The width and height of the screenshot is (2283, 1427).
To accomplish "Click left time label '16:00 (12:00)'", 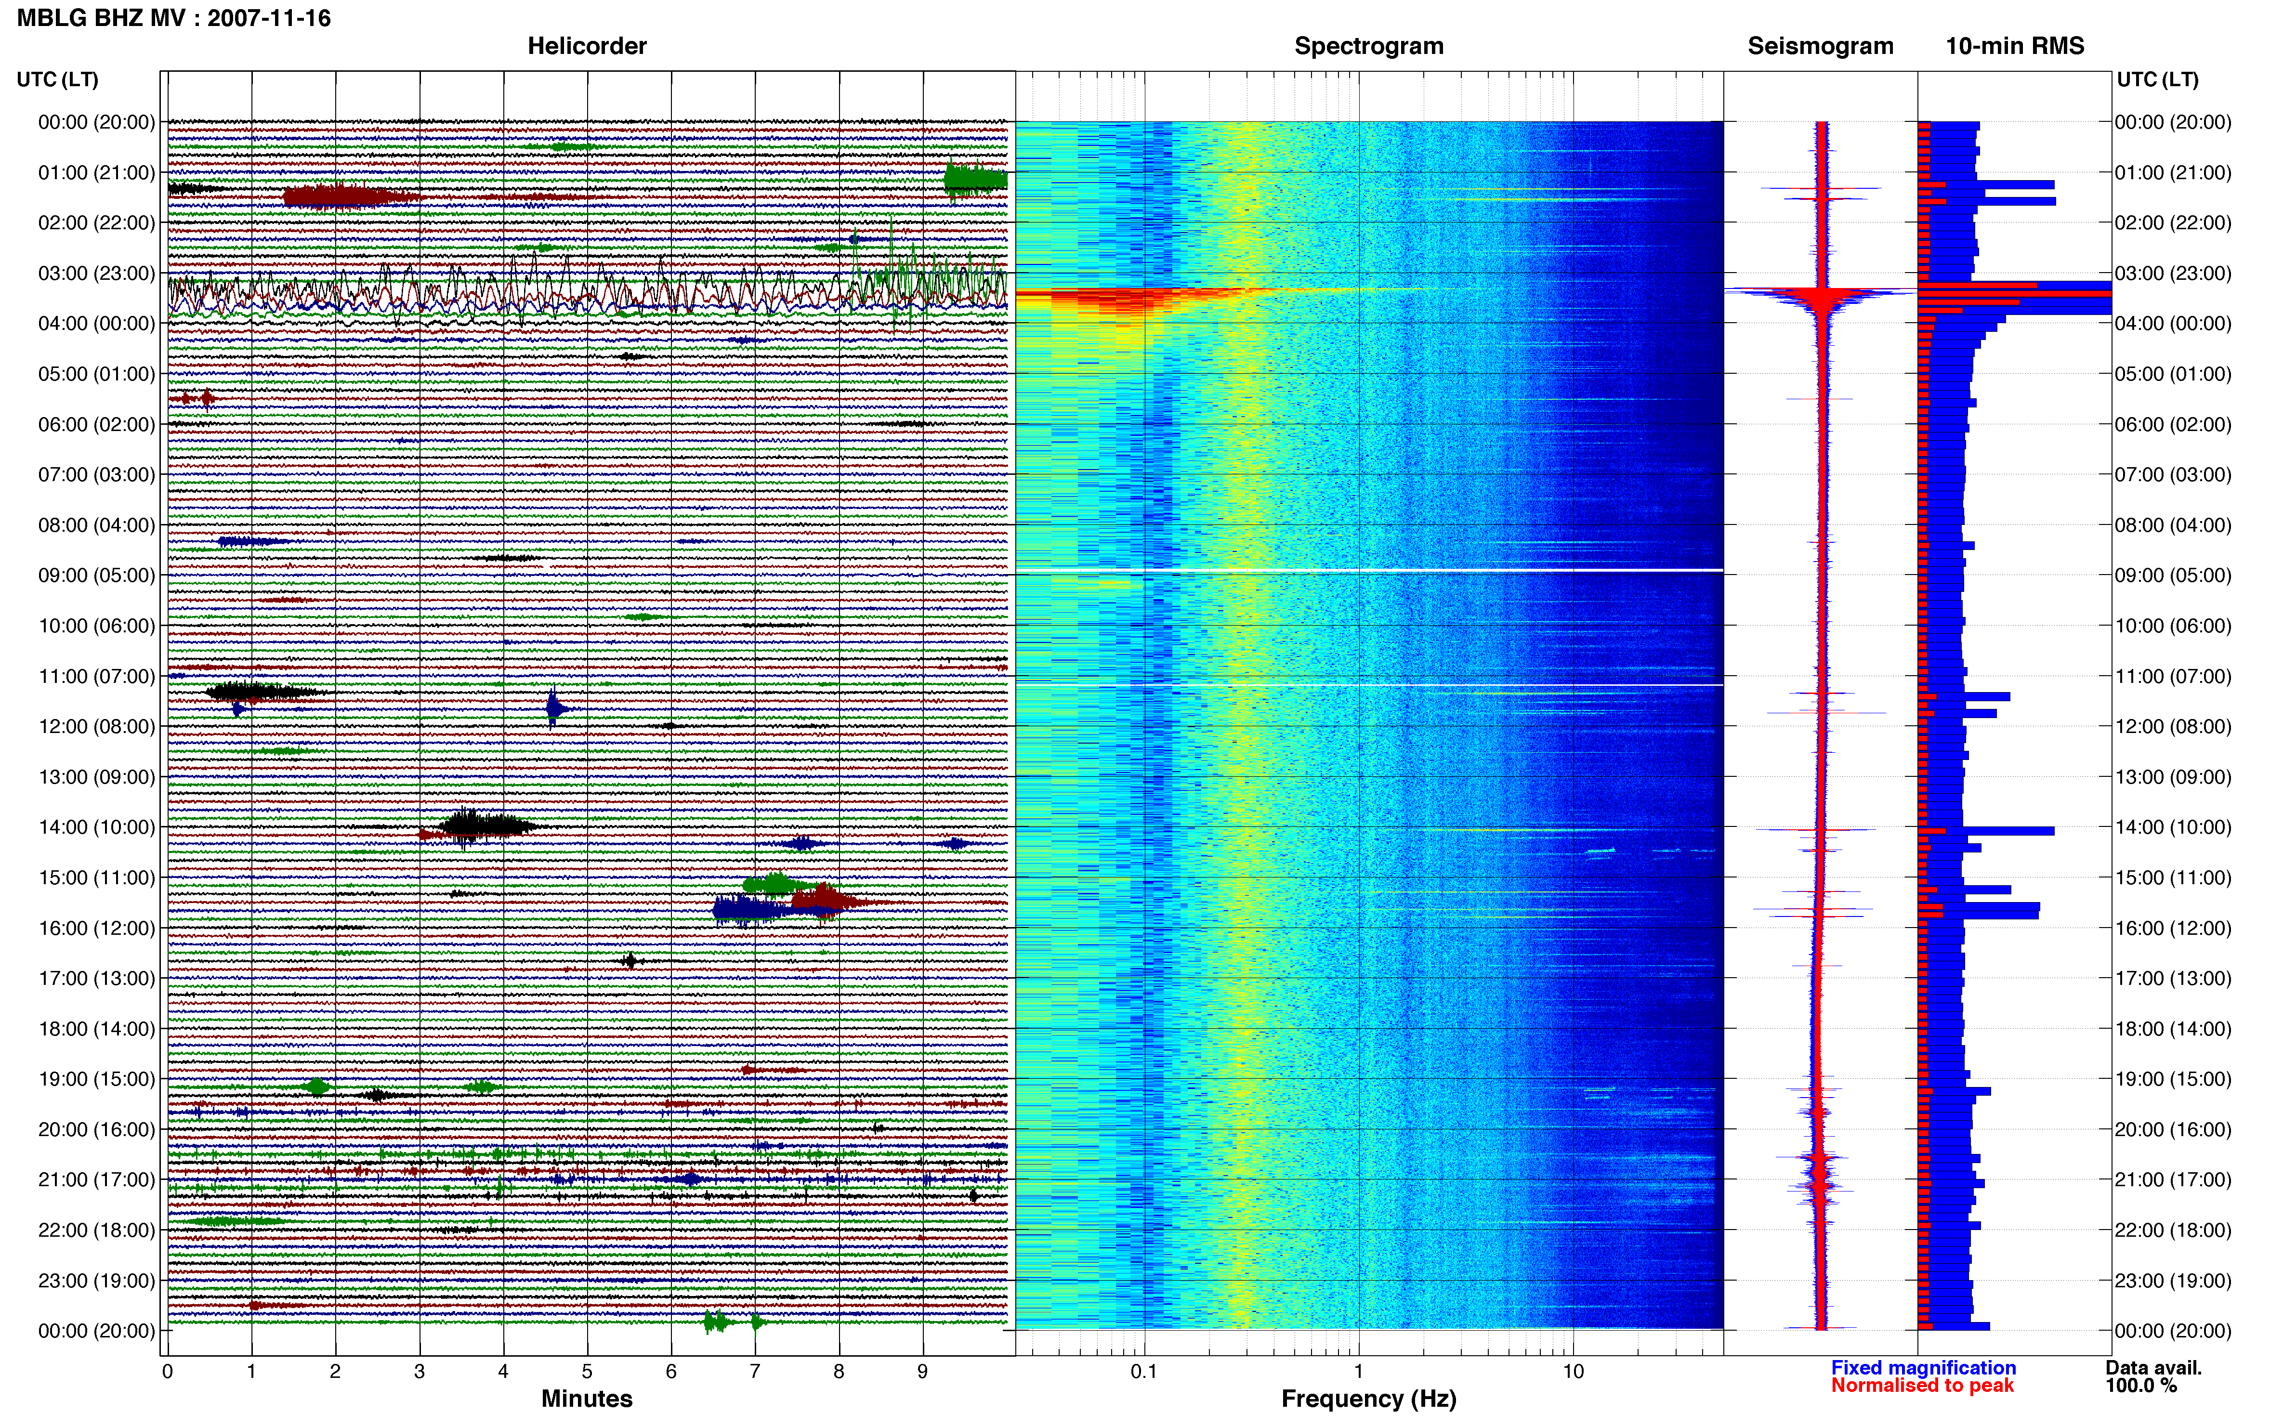I will click(x=96, y=928).
